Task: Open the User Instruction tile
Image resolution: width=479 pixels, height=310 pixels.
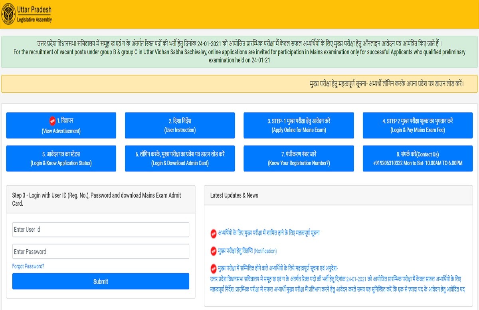Action: 180,125
